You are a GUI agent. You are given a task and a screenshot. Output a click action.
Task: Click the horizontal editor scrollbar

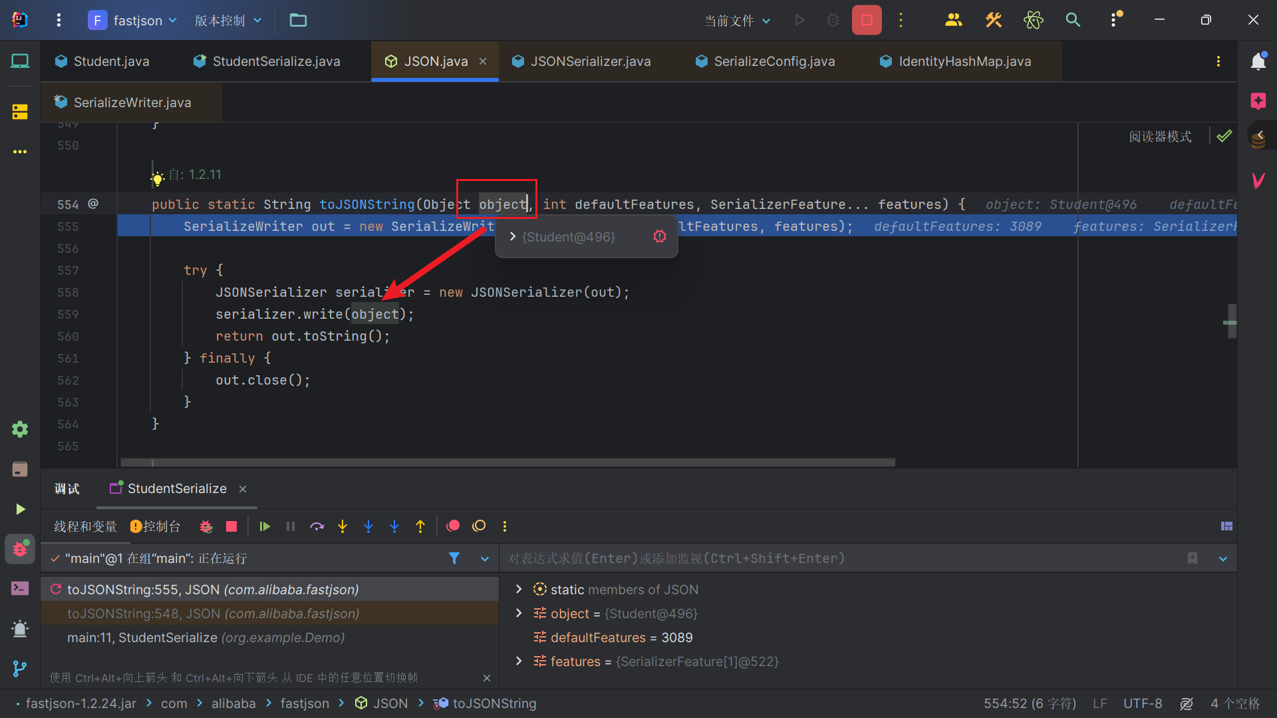coord(507,462)
